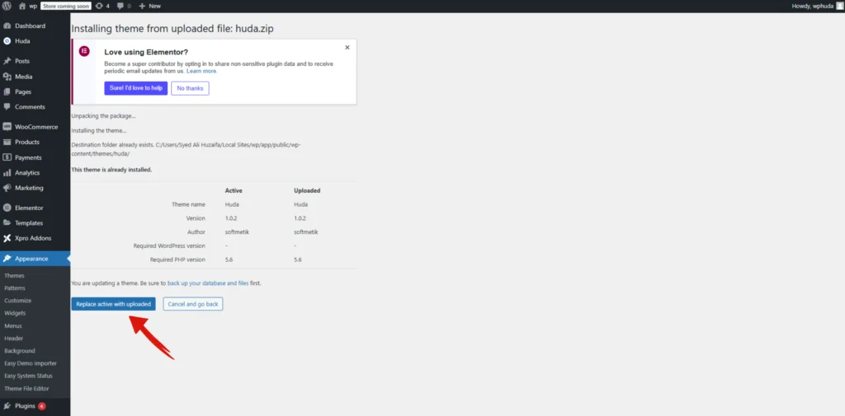Open Easy Demo Importer submenu
845x416 pixels.
point(31,363)
